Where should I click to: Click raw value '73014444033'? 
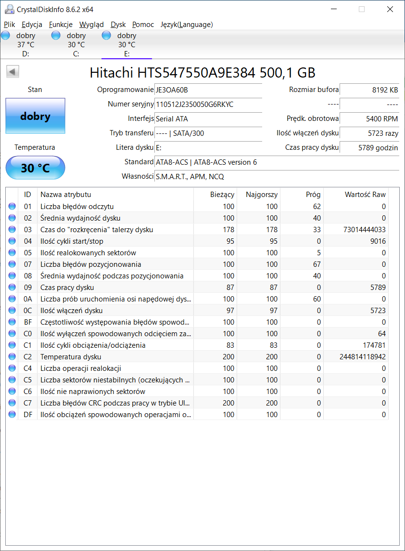(x=364, y=229)
